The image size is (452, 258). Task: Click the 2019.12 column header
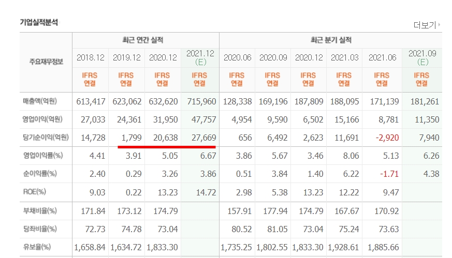click(127, 57)
